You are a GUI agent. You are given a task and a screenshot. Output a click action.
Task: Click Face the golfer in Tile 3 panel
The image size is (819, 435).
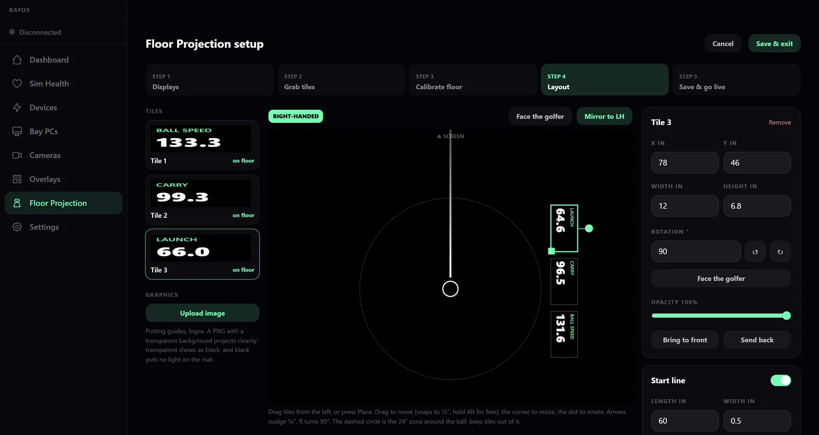[721, 278]
